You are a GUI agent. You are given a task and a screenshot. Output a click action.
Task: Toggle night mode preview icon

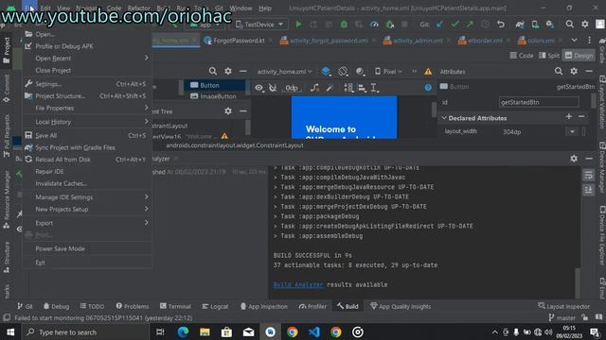click(x=360, y=72)
